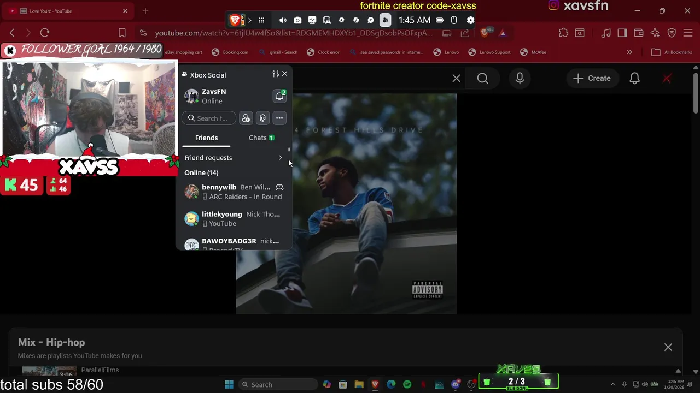Open Game Bar chat bubble widget
700x393 pixels.
pos(371,20)
